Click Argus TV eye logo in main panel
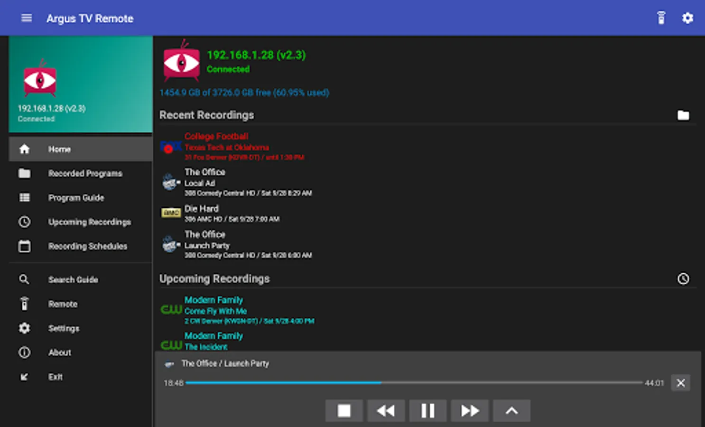 [182, 62]
